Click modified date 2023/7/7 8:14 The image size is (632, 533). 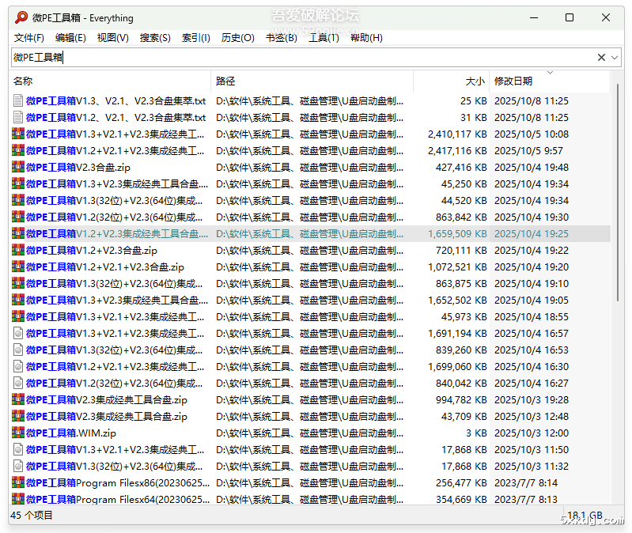coord(526,483)
